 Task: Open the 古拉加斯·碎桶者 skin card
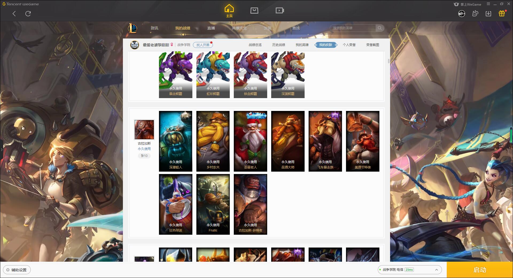(x=250, y=204)
